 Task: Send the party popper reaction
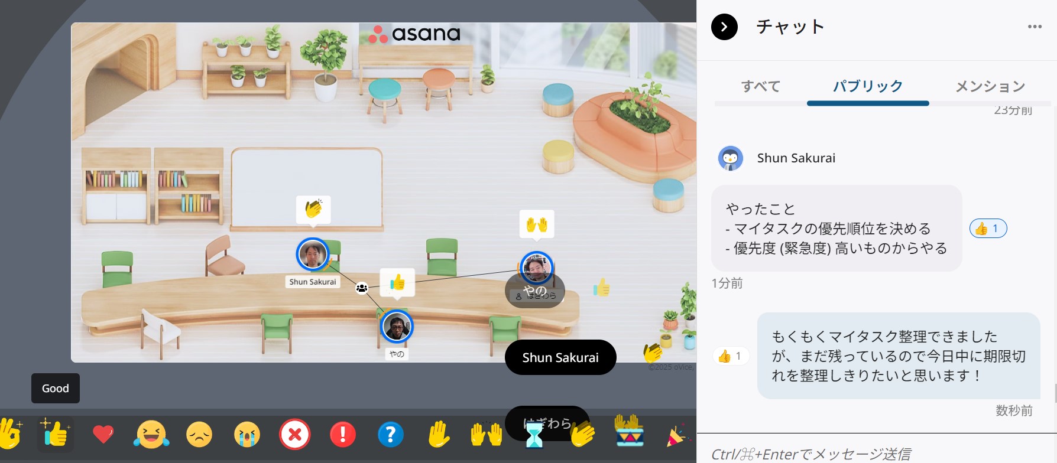(x=678, y=435)
